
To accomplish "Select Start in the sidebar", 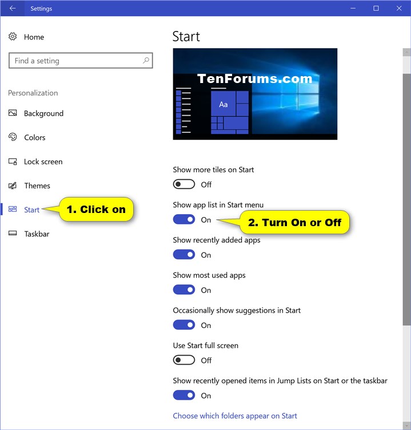I will [31, 210].
